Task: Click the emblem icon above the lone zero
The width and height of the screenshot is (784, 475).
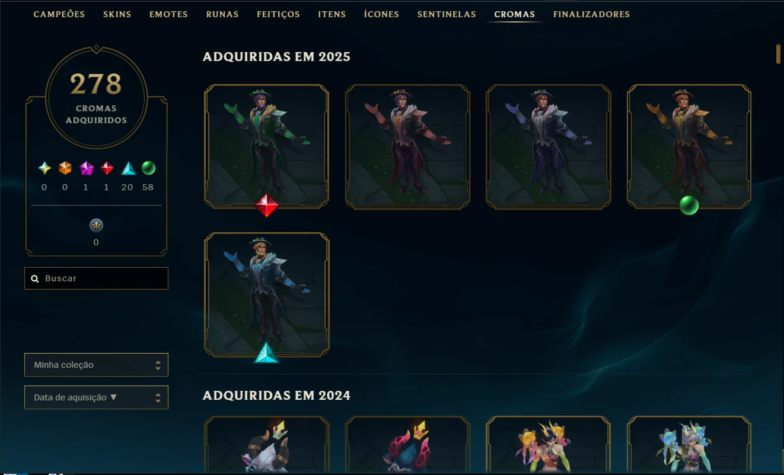Action: tap(96, 225)
